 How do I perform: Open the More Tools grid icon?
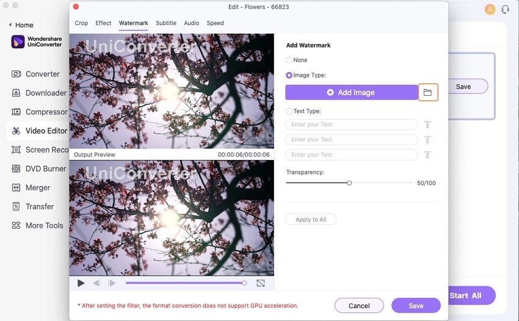point(16,225)
